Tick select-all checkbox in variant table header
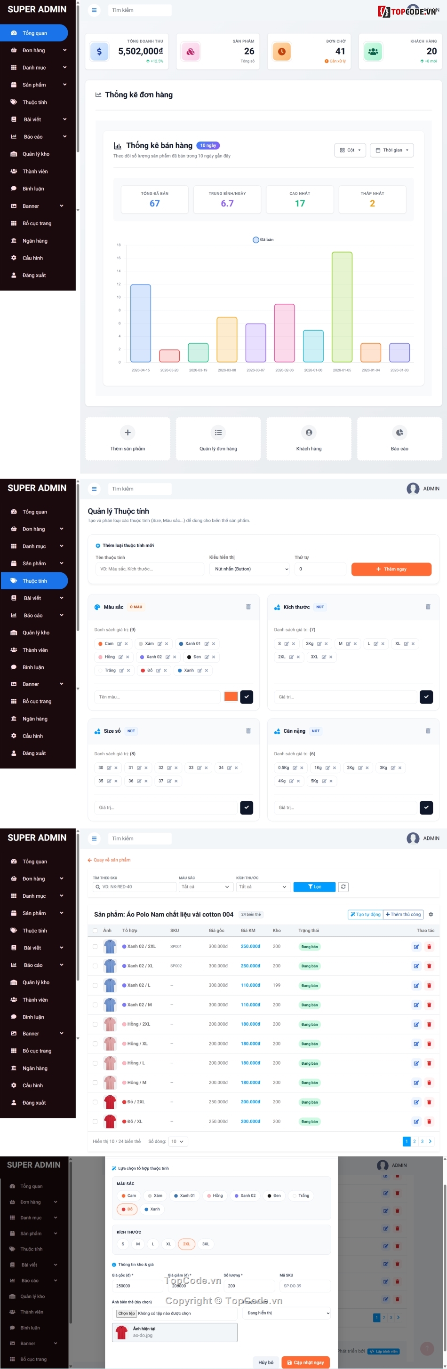This screenshot has width=447, height=1369. pyautogui.click(x=95, y=931)
